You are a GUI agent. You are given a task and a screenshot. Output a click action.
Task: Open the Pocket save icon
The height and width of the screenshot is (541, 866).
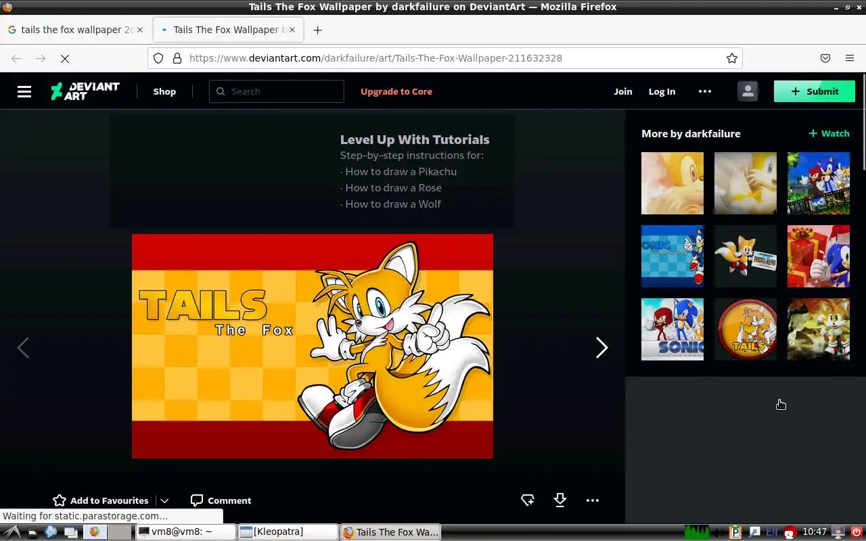(x=825, y=58)
